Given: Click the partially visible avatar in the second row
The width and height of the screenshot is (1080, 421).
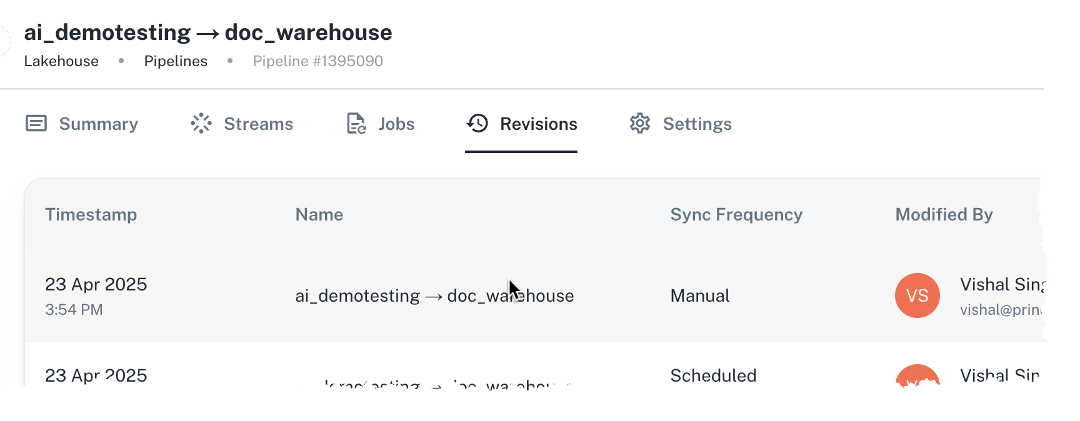Looking at the screenshot, I should point(917,375).
